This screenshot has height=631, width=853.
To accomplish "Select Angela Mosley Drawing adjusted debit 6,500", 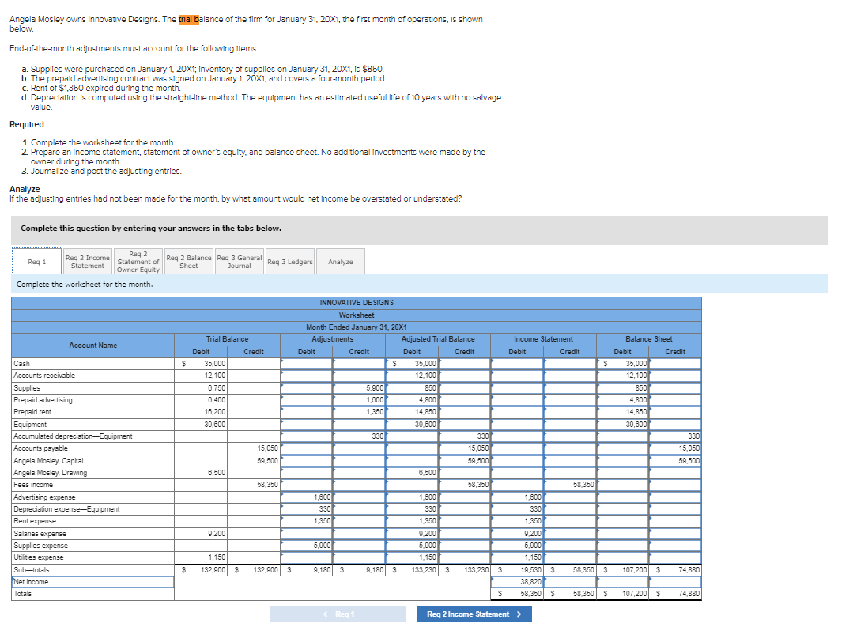I will (x=412, y=473).
